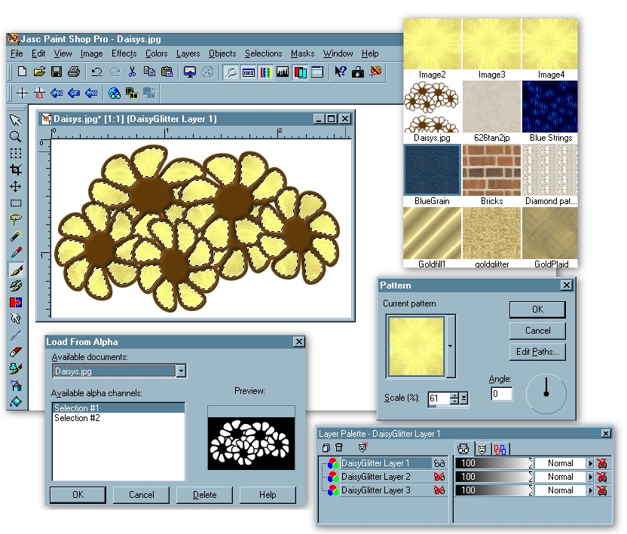Image resolution: width=627 pixels, height=534 pixels.
Task: Open the histogram window icon
Action: point(283,72)
